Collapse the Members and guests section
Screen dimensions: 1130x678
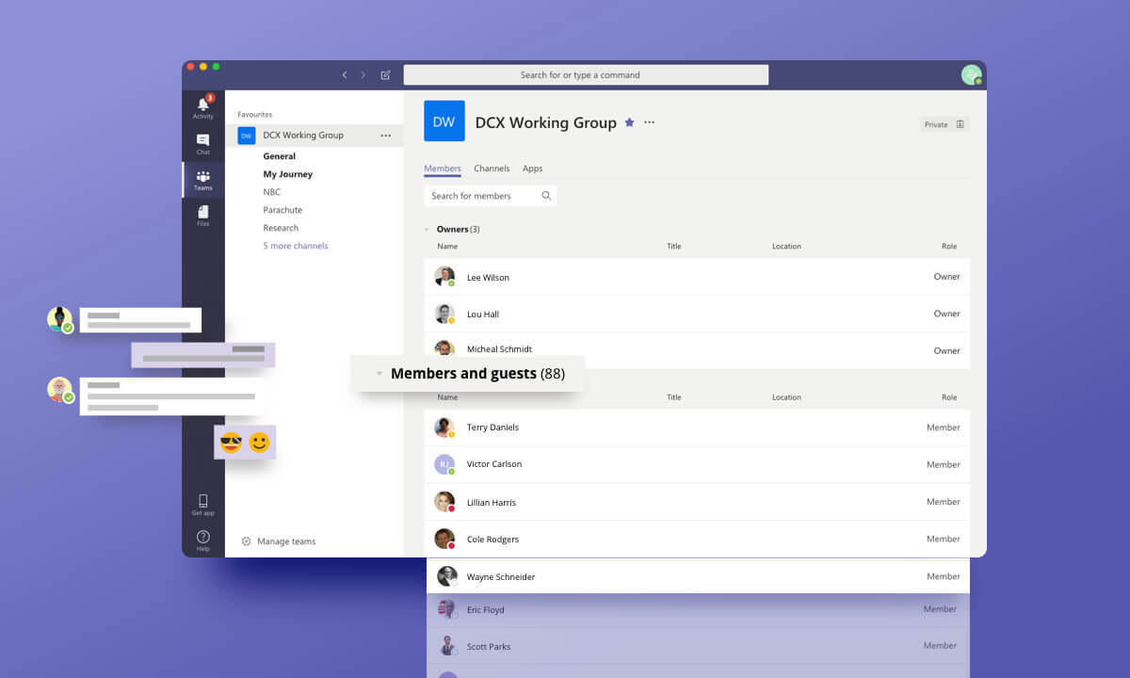pyautogui.click(x=379, y=374)
